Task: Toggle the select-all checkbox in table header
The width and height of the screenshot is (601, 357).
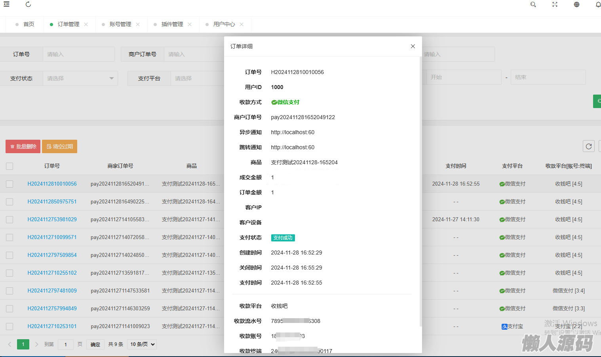Action: [10, 166]
